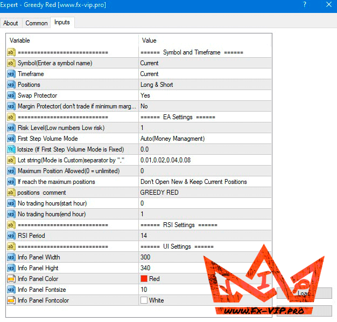Click the icon beside positions comment
Image resolution: width=337 pixels, height=322 pixels.
(x=11, y=193)
